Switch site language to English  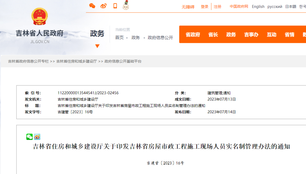click(x=258, y=7)
